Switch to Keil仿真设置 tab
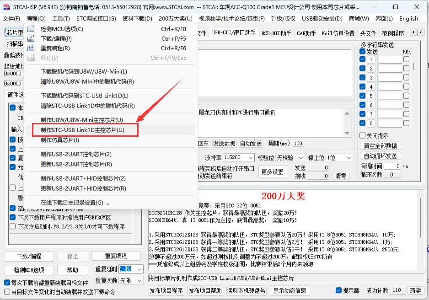Screen dimensions: 429x300 click(338, 33)
